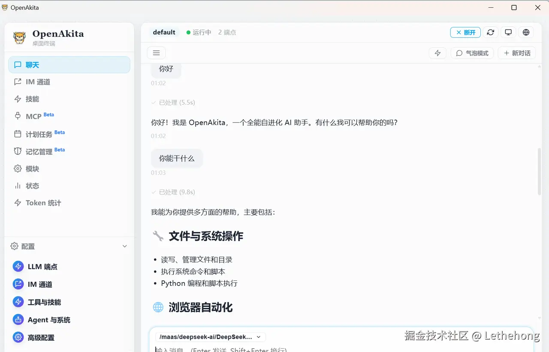Screen dimensions: 549x352
Task: Click the calendar icon beside 计划任务
Action: 18,134
